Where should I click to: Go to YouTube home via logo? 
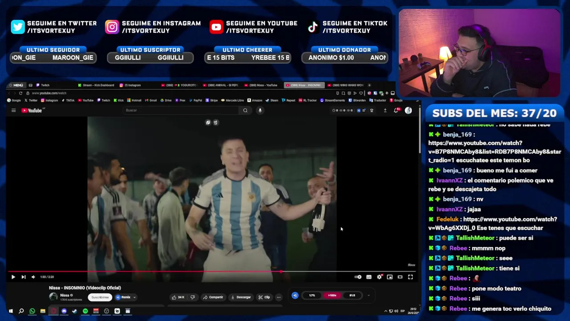tap(33, 111)
